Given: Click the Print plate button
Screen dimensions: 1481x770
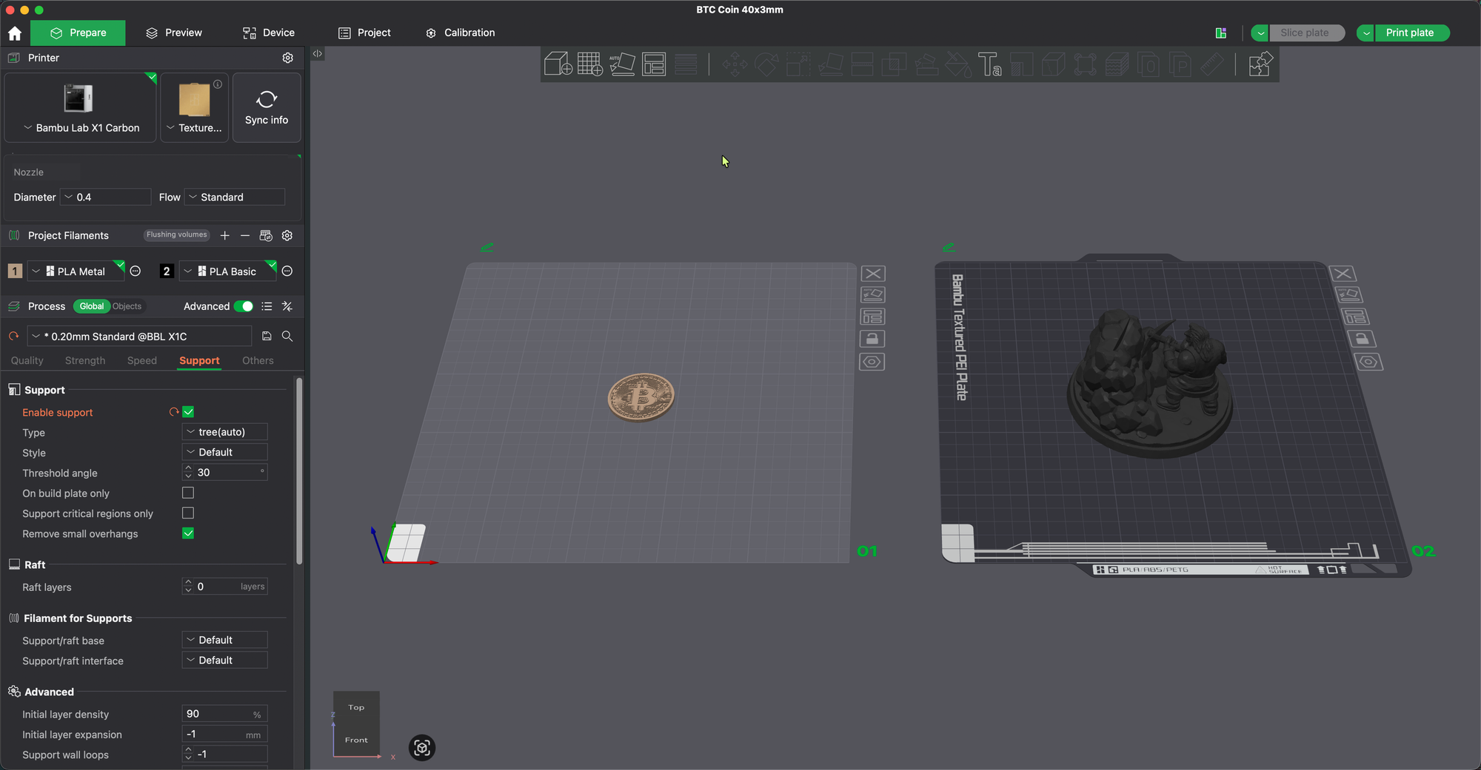Looking at the screenshot, I should (x=1410, y=33).
